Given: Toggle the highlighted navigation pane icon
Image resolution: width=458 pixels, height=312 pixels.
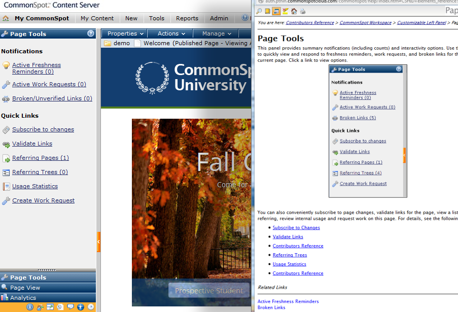Looking at the screenshot, I should point(276,11).
